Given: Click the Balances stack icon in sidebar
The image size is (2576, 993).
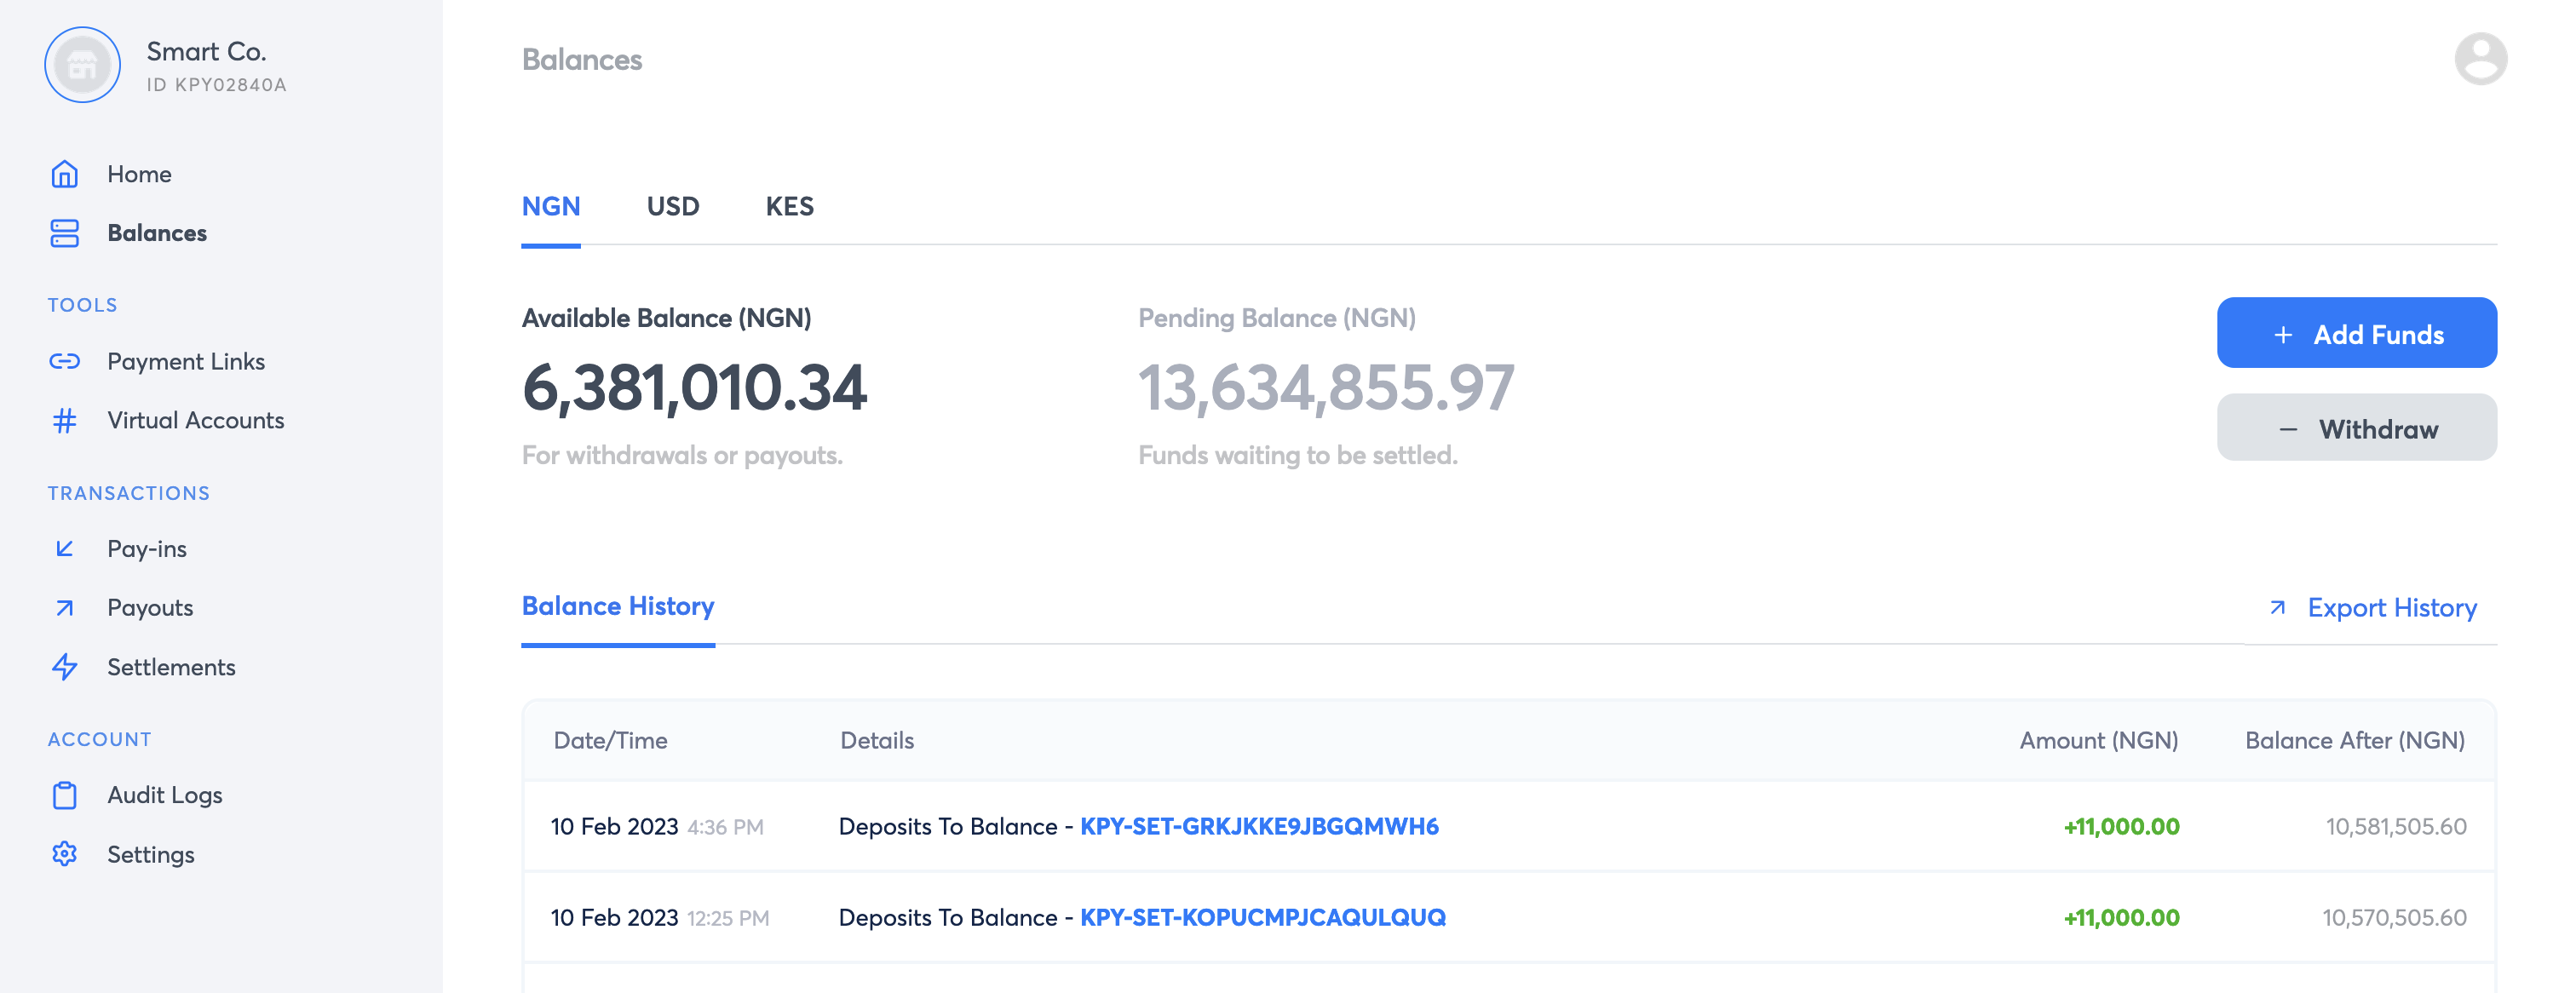Looking at the screenshot, I should [x=64, y=233].
